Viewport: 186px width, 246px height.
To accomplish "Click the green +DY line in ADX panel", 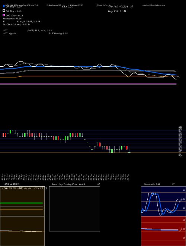I will click(x=22, y=203).
